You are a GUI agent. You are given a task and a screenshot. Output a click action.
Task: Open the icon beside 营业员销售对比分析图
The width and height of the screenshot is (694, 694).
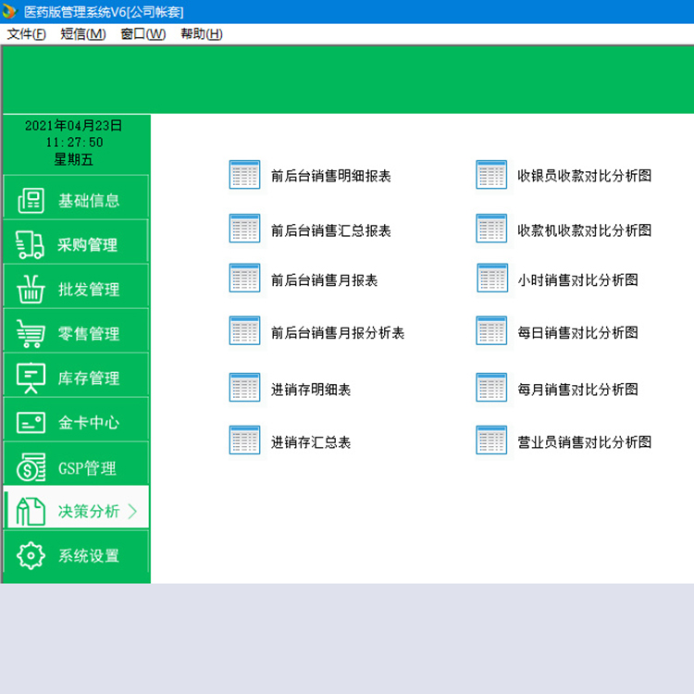point(491,440)
